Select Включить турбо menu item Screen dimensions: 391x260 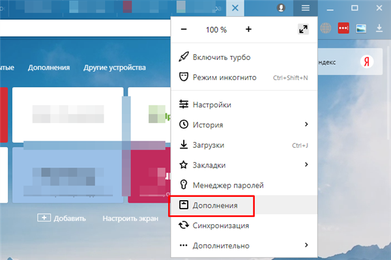pyautogui.click(x=244, y=57)
